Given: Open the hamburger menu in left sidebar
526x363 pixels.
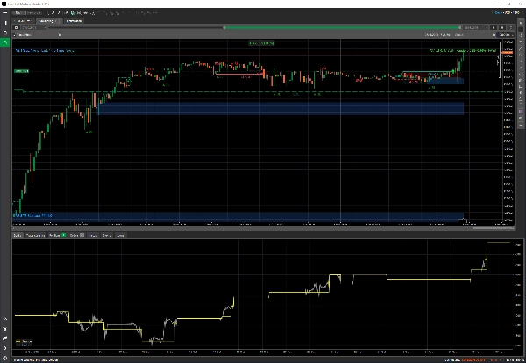Looking at the screenshot, I should pyautogui.click(x=4, y=13).
